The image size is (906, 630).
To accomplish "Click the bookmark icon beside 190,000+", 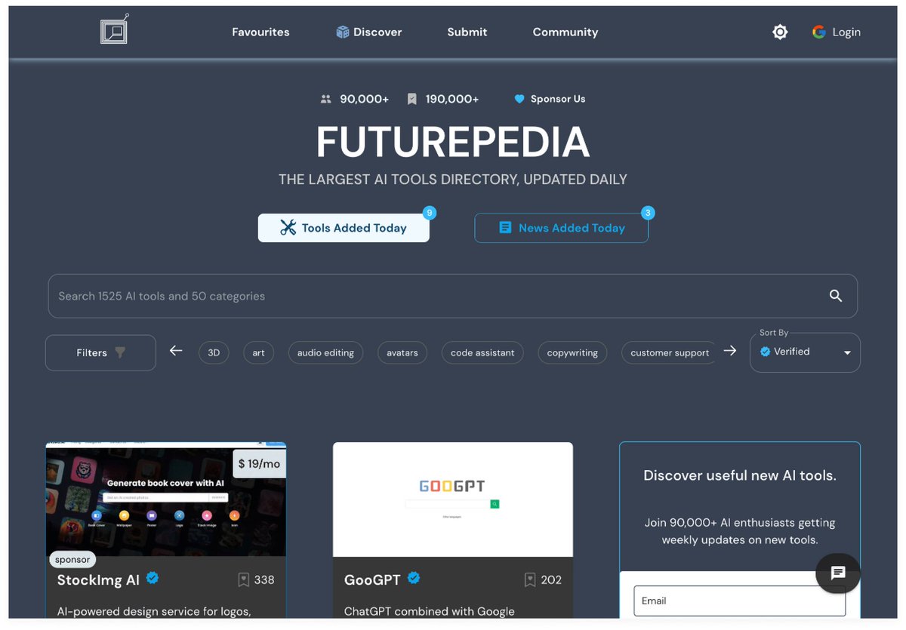I will [x=411, y=99].
